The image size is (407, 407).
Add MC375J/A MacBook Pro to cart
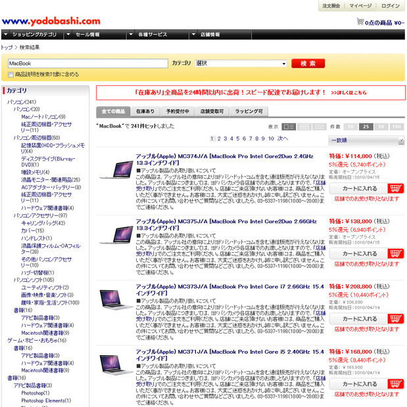[366, 253]
